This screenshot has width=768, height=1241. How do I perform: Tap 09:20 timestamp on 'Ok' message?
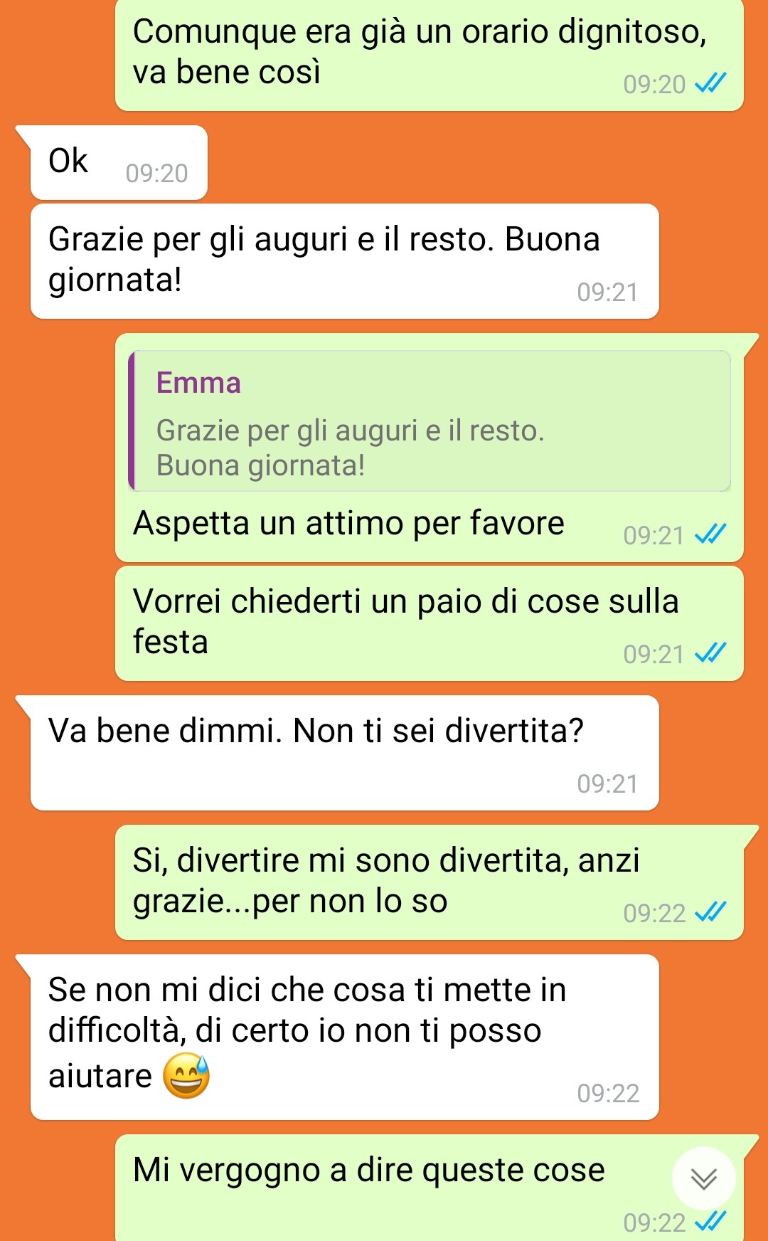[x=156, y=173]
